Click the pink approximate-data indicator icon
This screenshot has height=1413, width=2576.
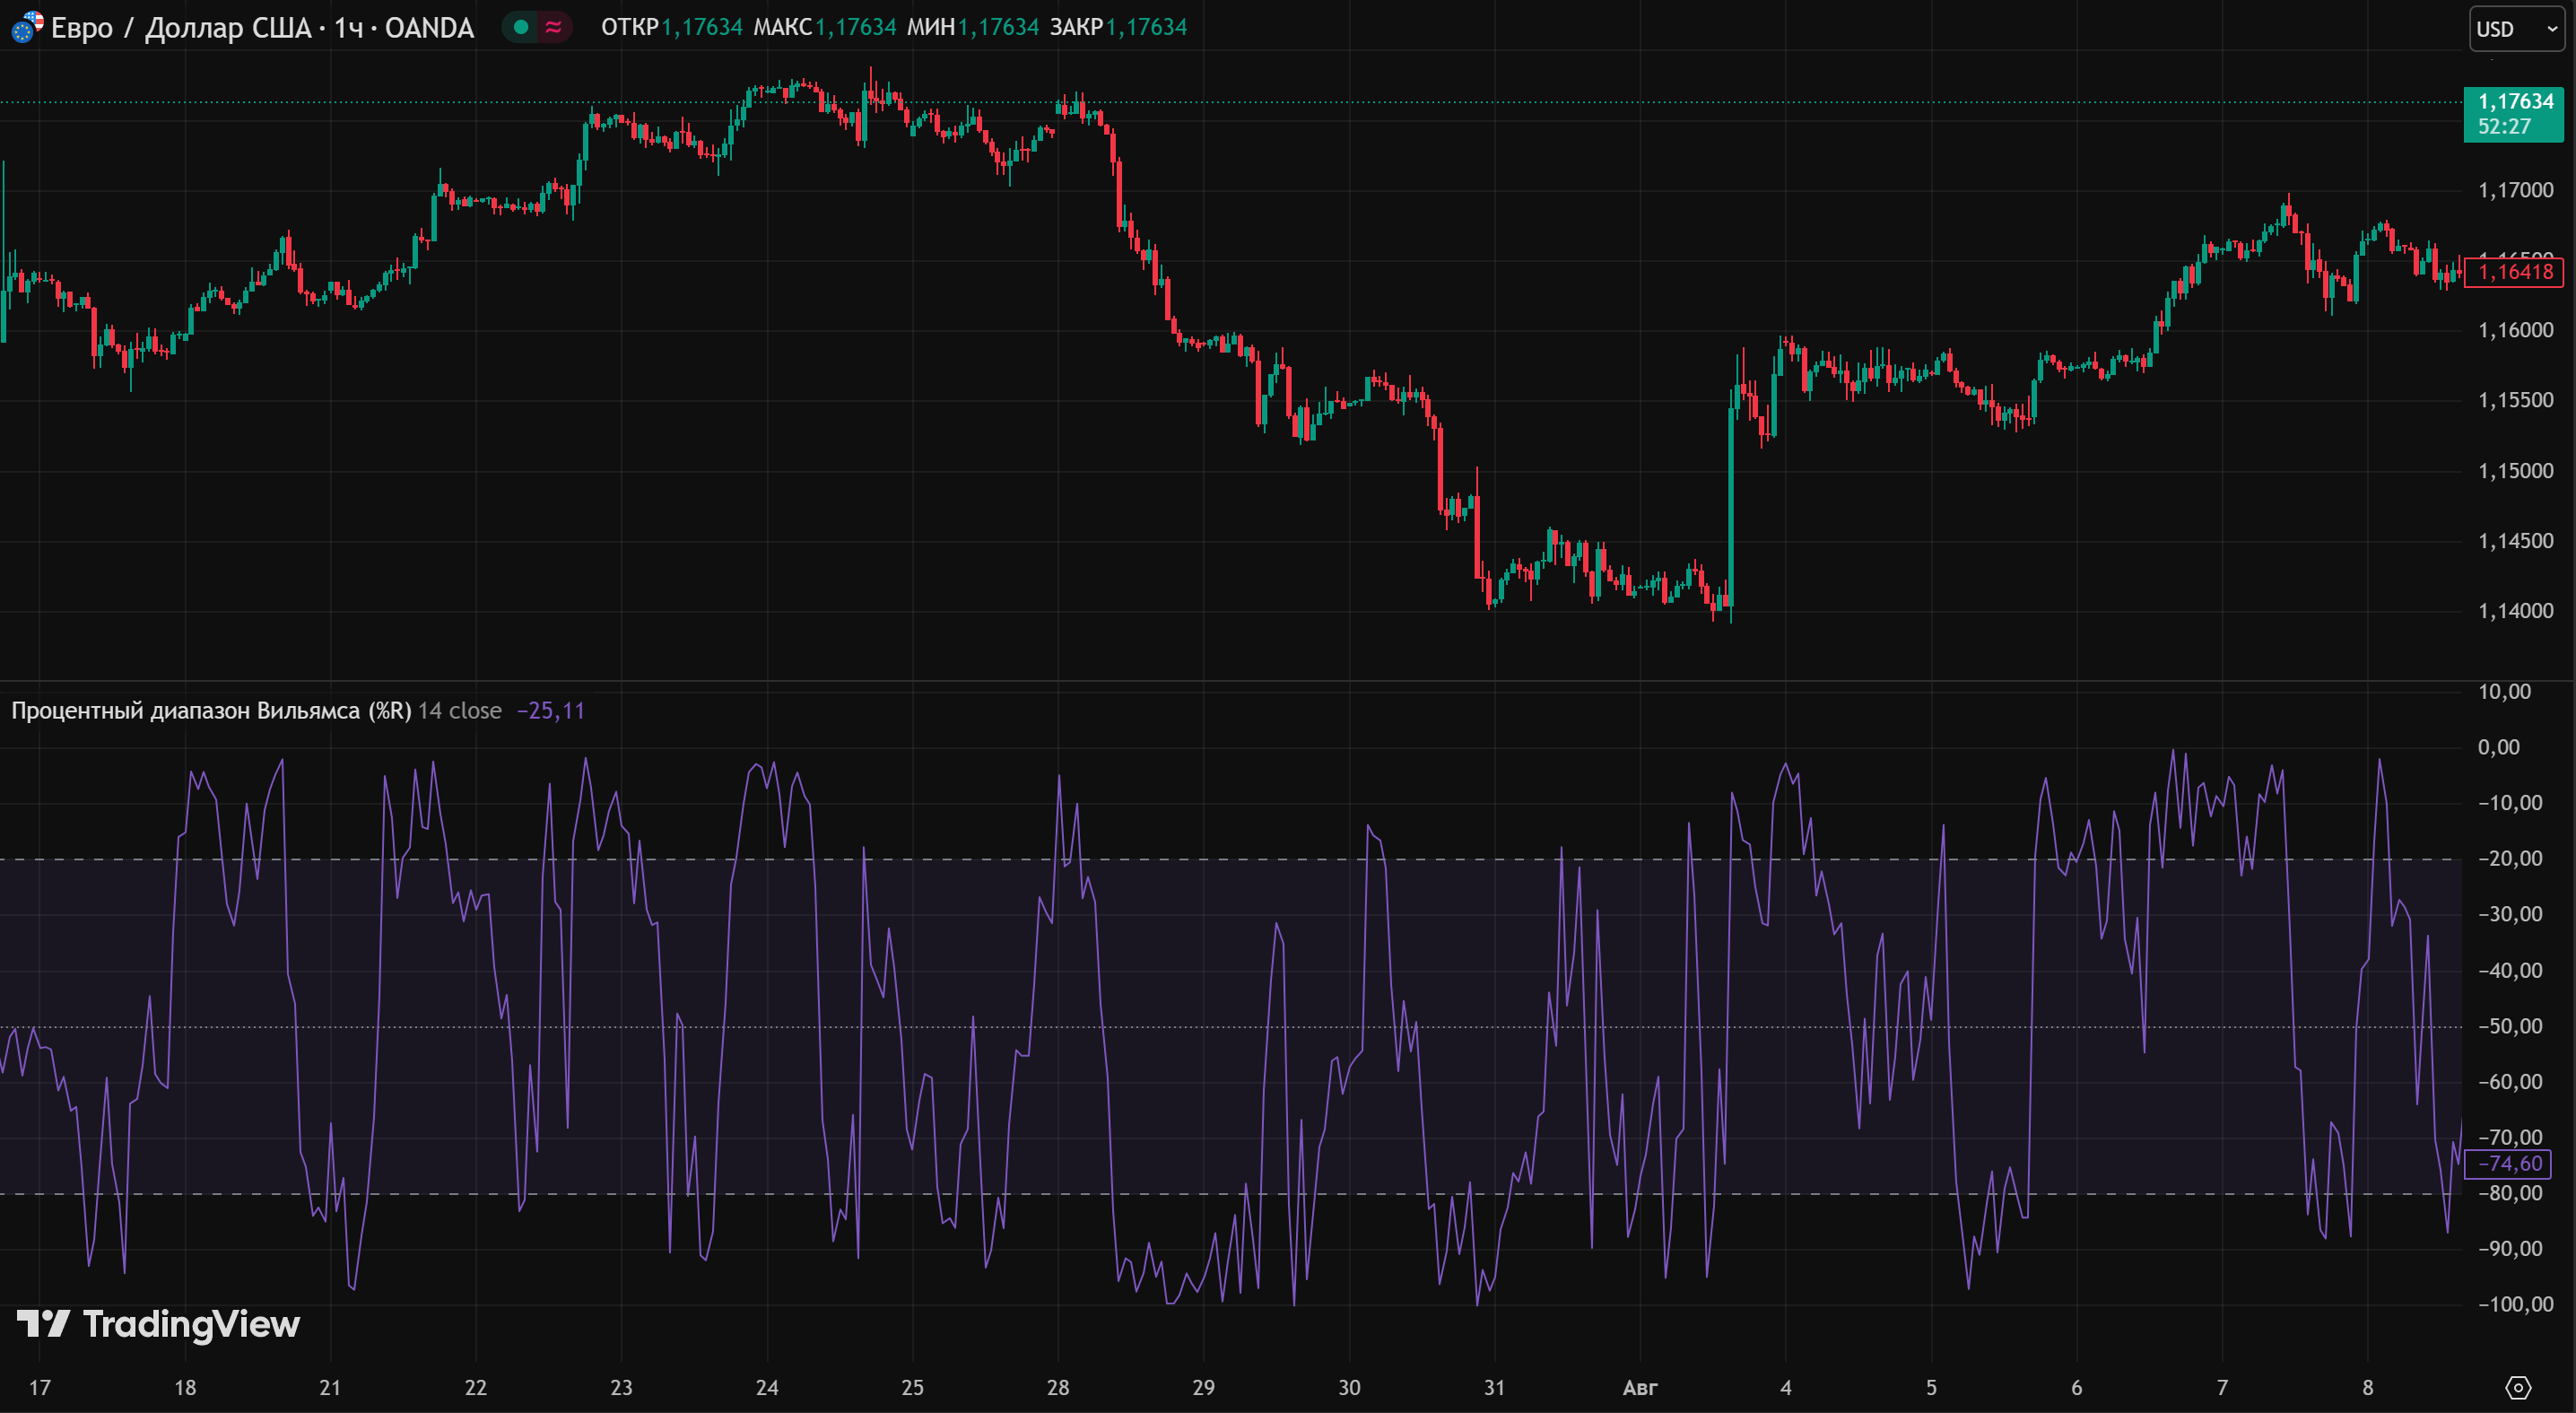[553, 27]
